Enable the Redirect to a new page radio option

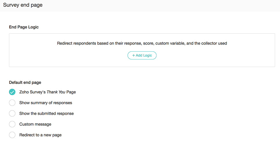coord(12,135)
